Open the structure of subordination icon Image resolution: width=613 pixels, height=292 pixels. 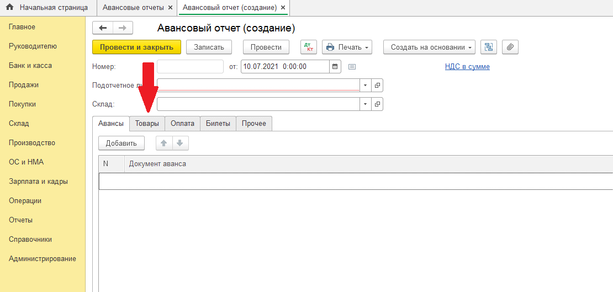488,47
